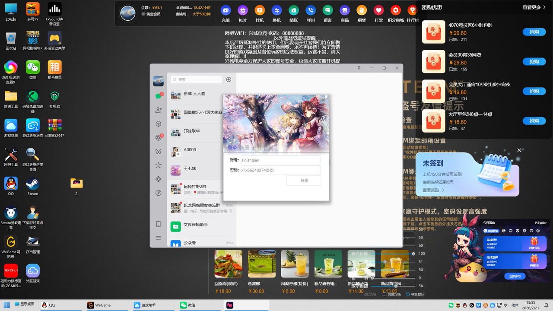The height and width of the screenshot is (311, 553).
Task: Open the 积分商城 points mall icon
Action: click(x=396, y=10)
